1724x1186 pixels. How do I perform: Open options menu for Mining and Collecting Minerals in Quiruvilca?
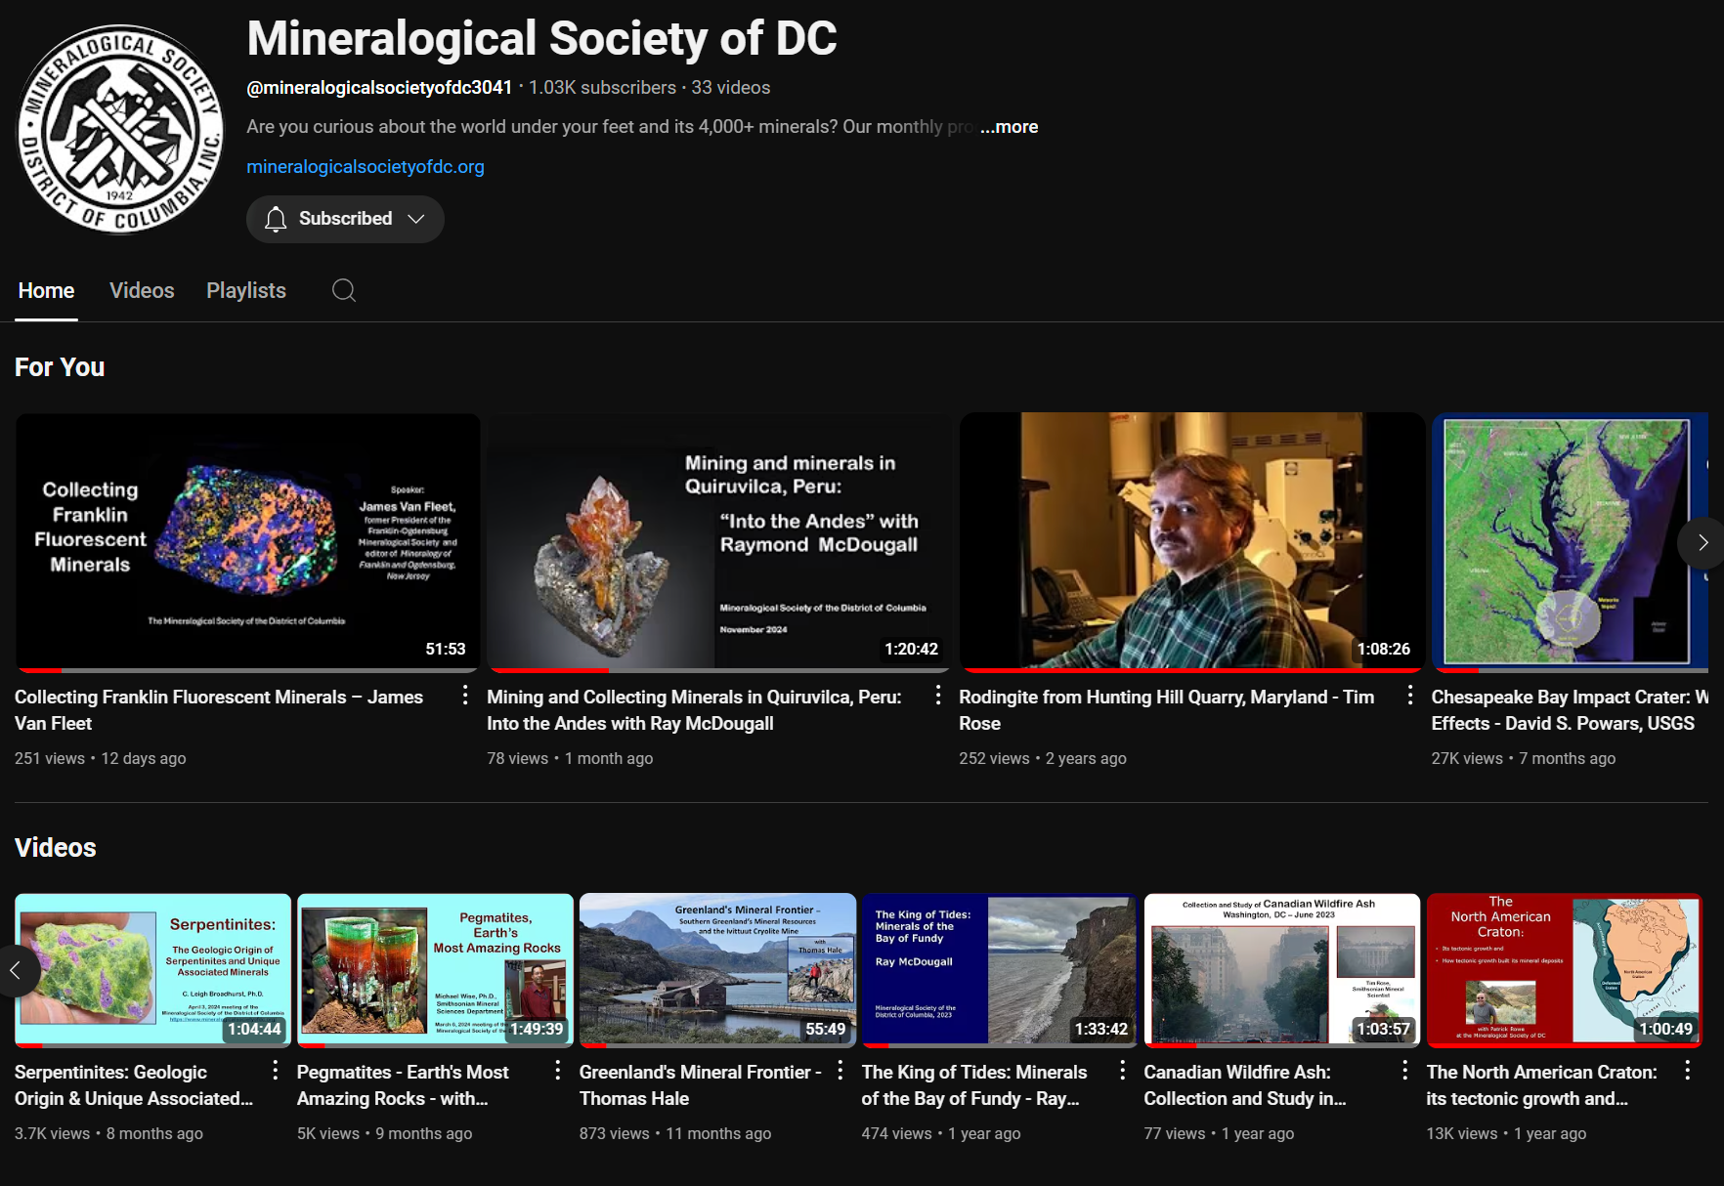(x=938, y=696)
